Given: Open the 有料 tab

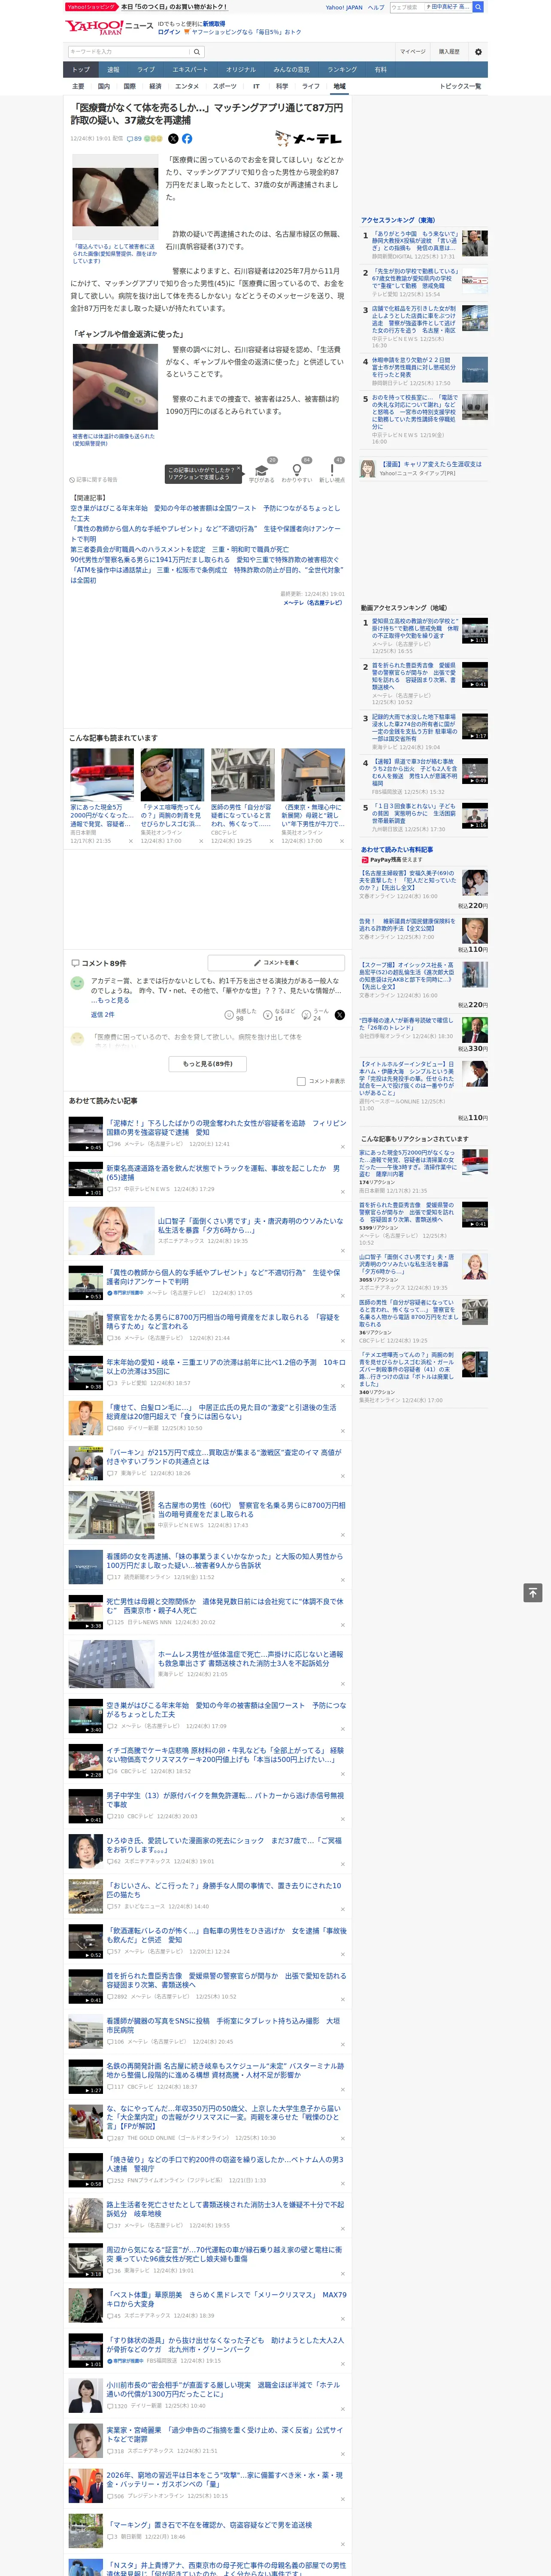Looking at the screenshot, I should (x=380, y=69).
